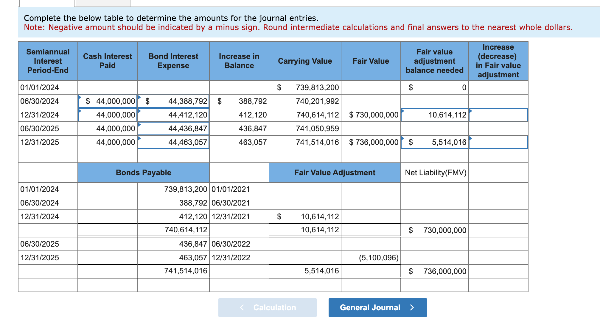Click the General Journal button
The width and height of the screenshot is (600, 332).
tap(377, 307)
